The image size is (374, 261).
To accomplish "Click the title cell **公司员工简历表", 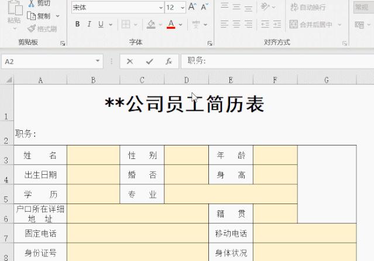I will (185, 104).
